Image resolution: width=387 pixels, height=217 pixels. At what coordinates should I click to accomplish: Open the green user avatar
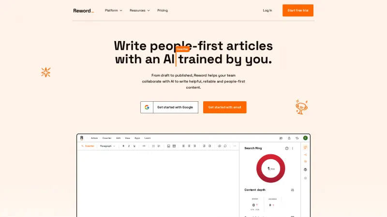305,138
